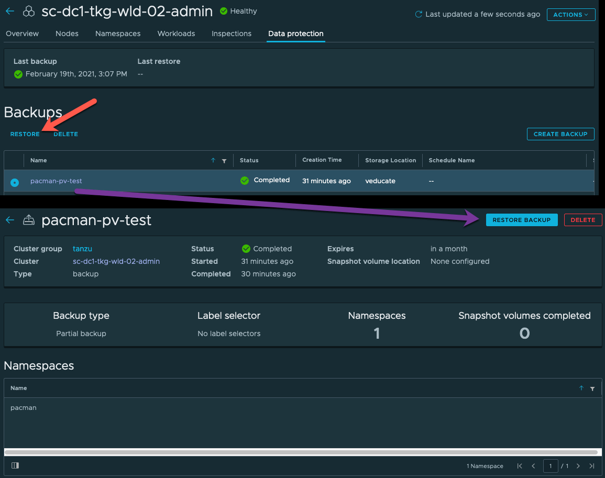Click the Status column header
This screenshot has width=605, height=478.
click(249, 160)
